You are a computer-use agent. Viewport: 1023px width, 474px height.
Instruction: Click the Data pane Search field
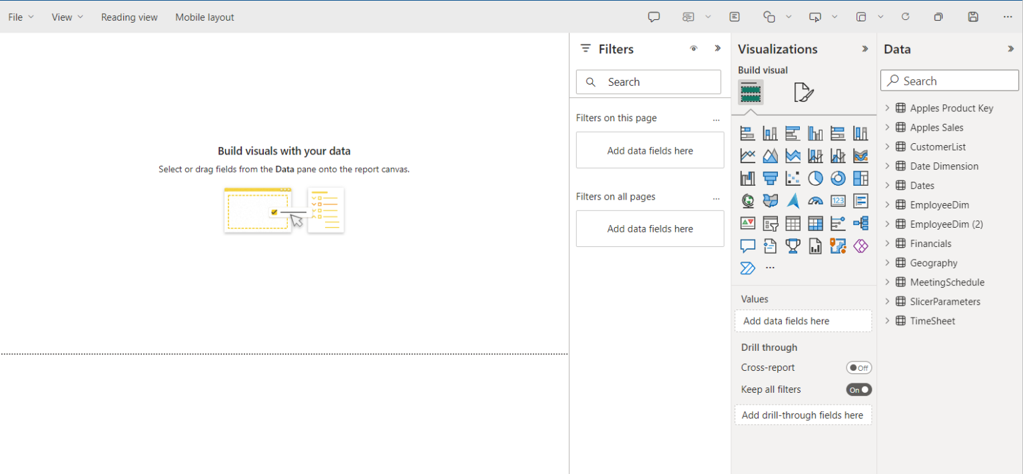coord(949,80)
